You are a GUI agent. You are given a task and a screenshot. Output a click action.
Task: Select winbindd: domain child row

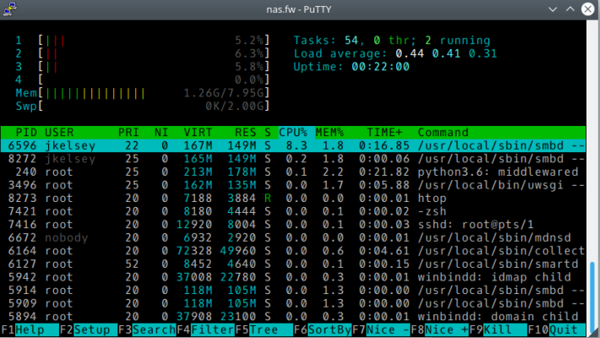tap(293, 317)
